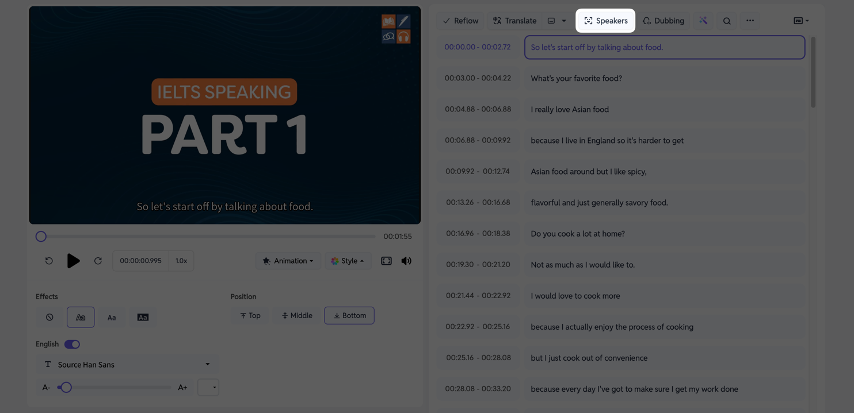Open subtitle search with magnifier icon
Image resolution: width=854 pixels, height=413 pixels.
727,21
